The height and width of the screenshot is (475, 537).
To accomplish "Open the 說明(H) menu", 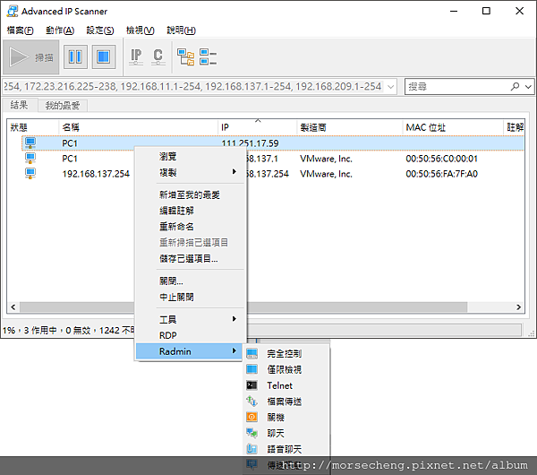I will coord(181,30).
